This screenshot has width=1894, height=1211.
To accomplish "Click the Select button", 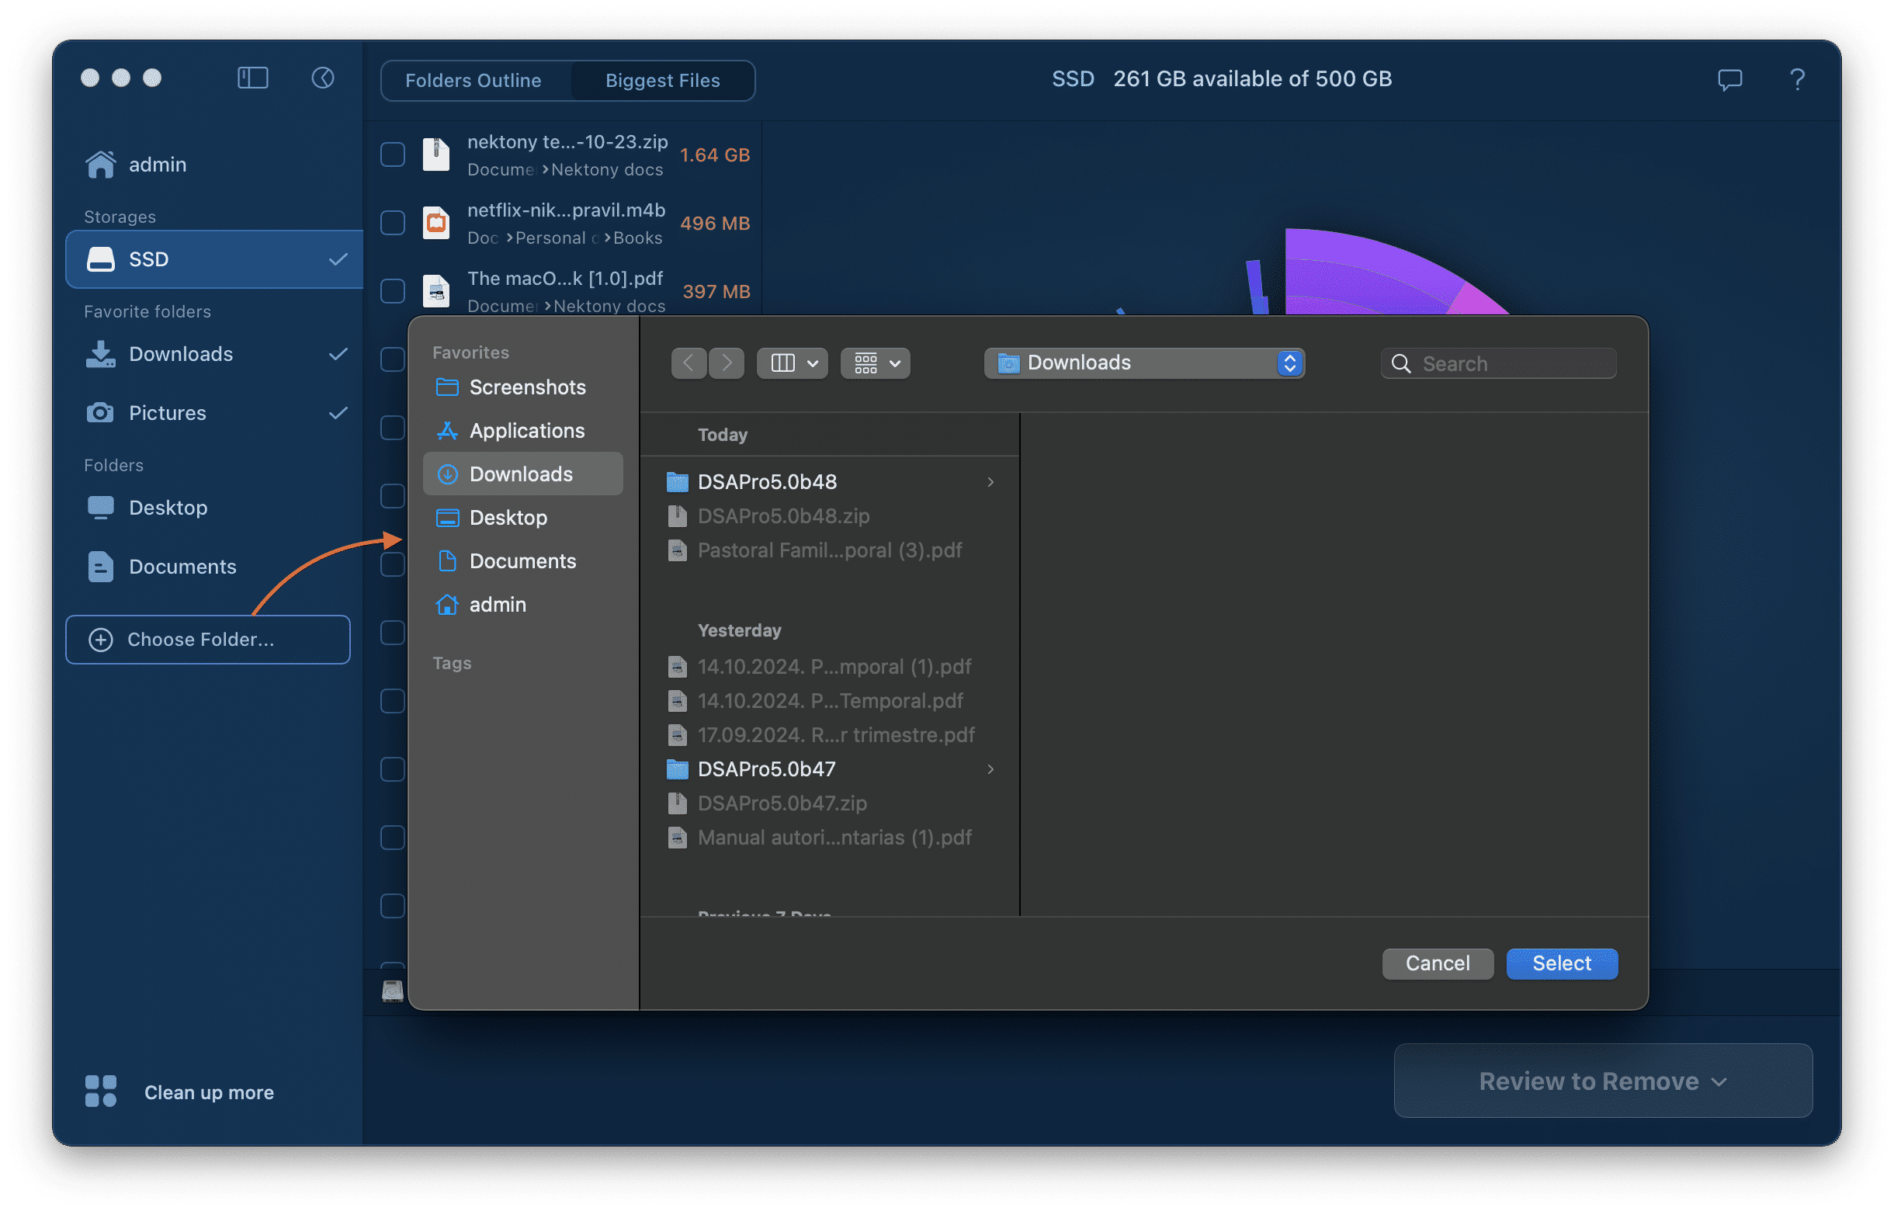I will [1561, 963].
